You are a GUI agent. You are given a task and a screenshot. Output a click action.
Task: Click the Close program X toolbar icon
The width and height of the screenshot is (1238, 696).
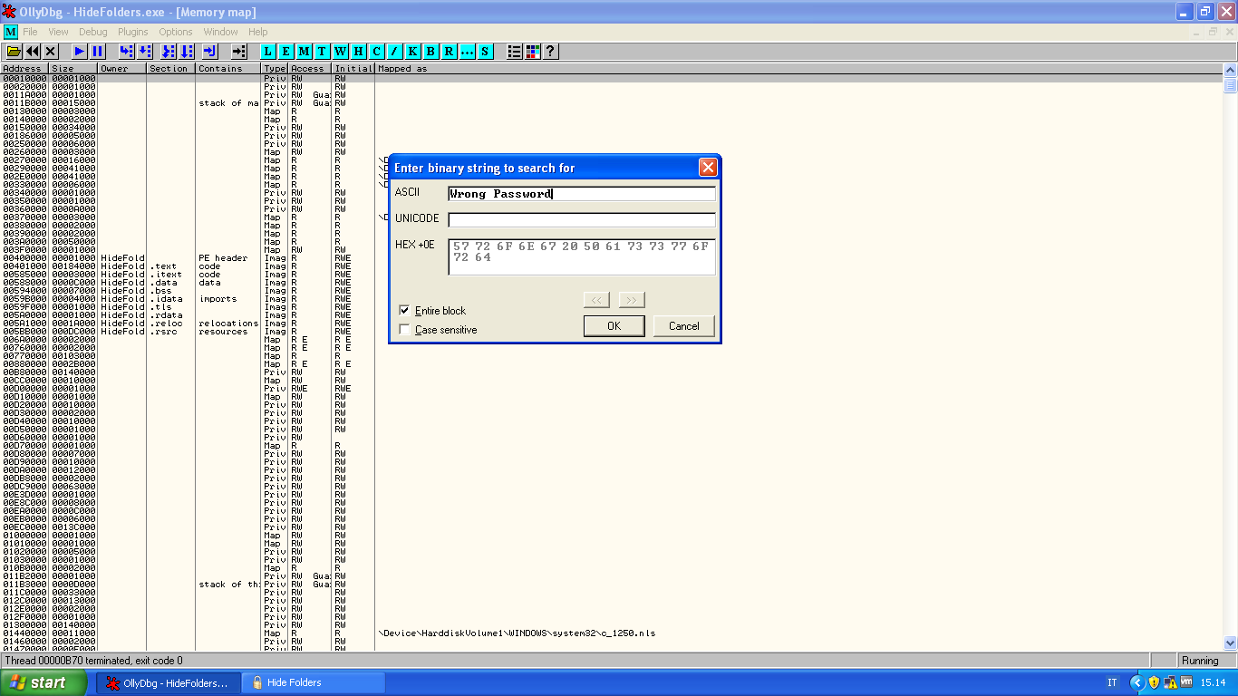(51, 52)
